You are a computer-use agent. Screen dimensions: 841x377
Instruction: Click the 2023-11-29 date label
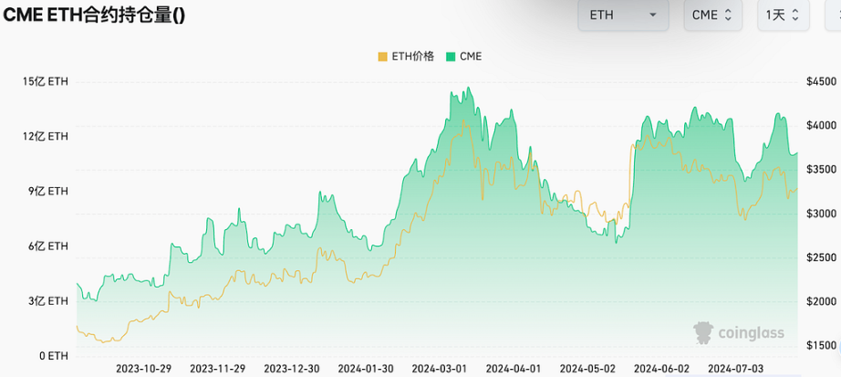click(x=218, y=369)
